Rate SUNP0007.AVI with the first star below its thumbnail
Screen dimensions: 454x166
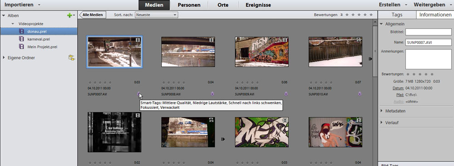tap(90, 83)
